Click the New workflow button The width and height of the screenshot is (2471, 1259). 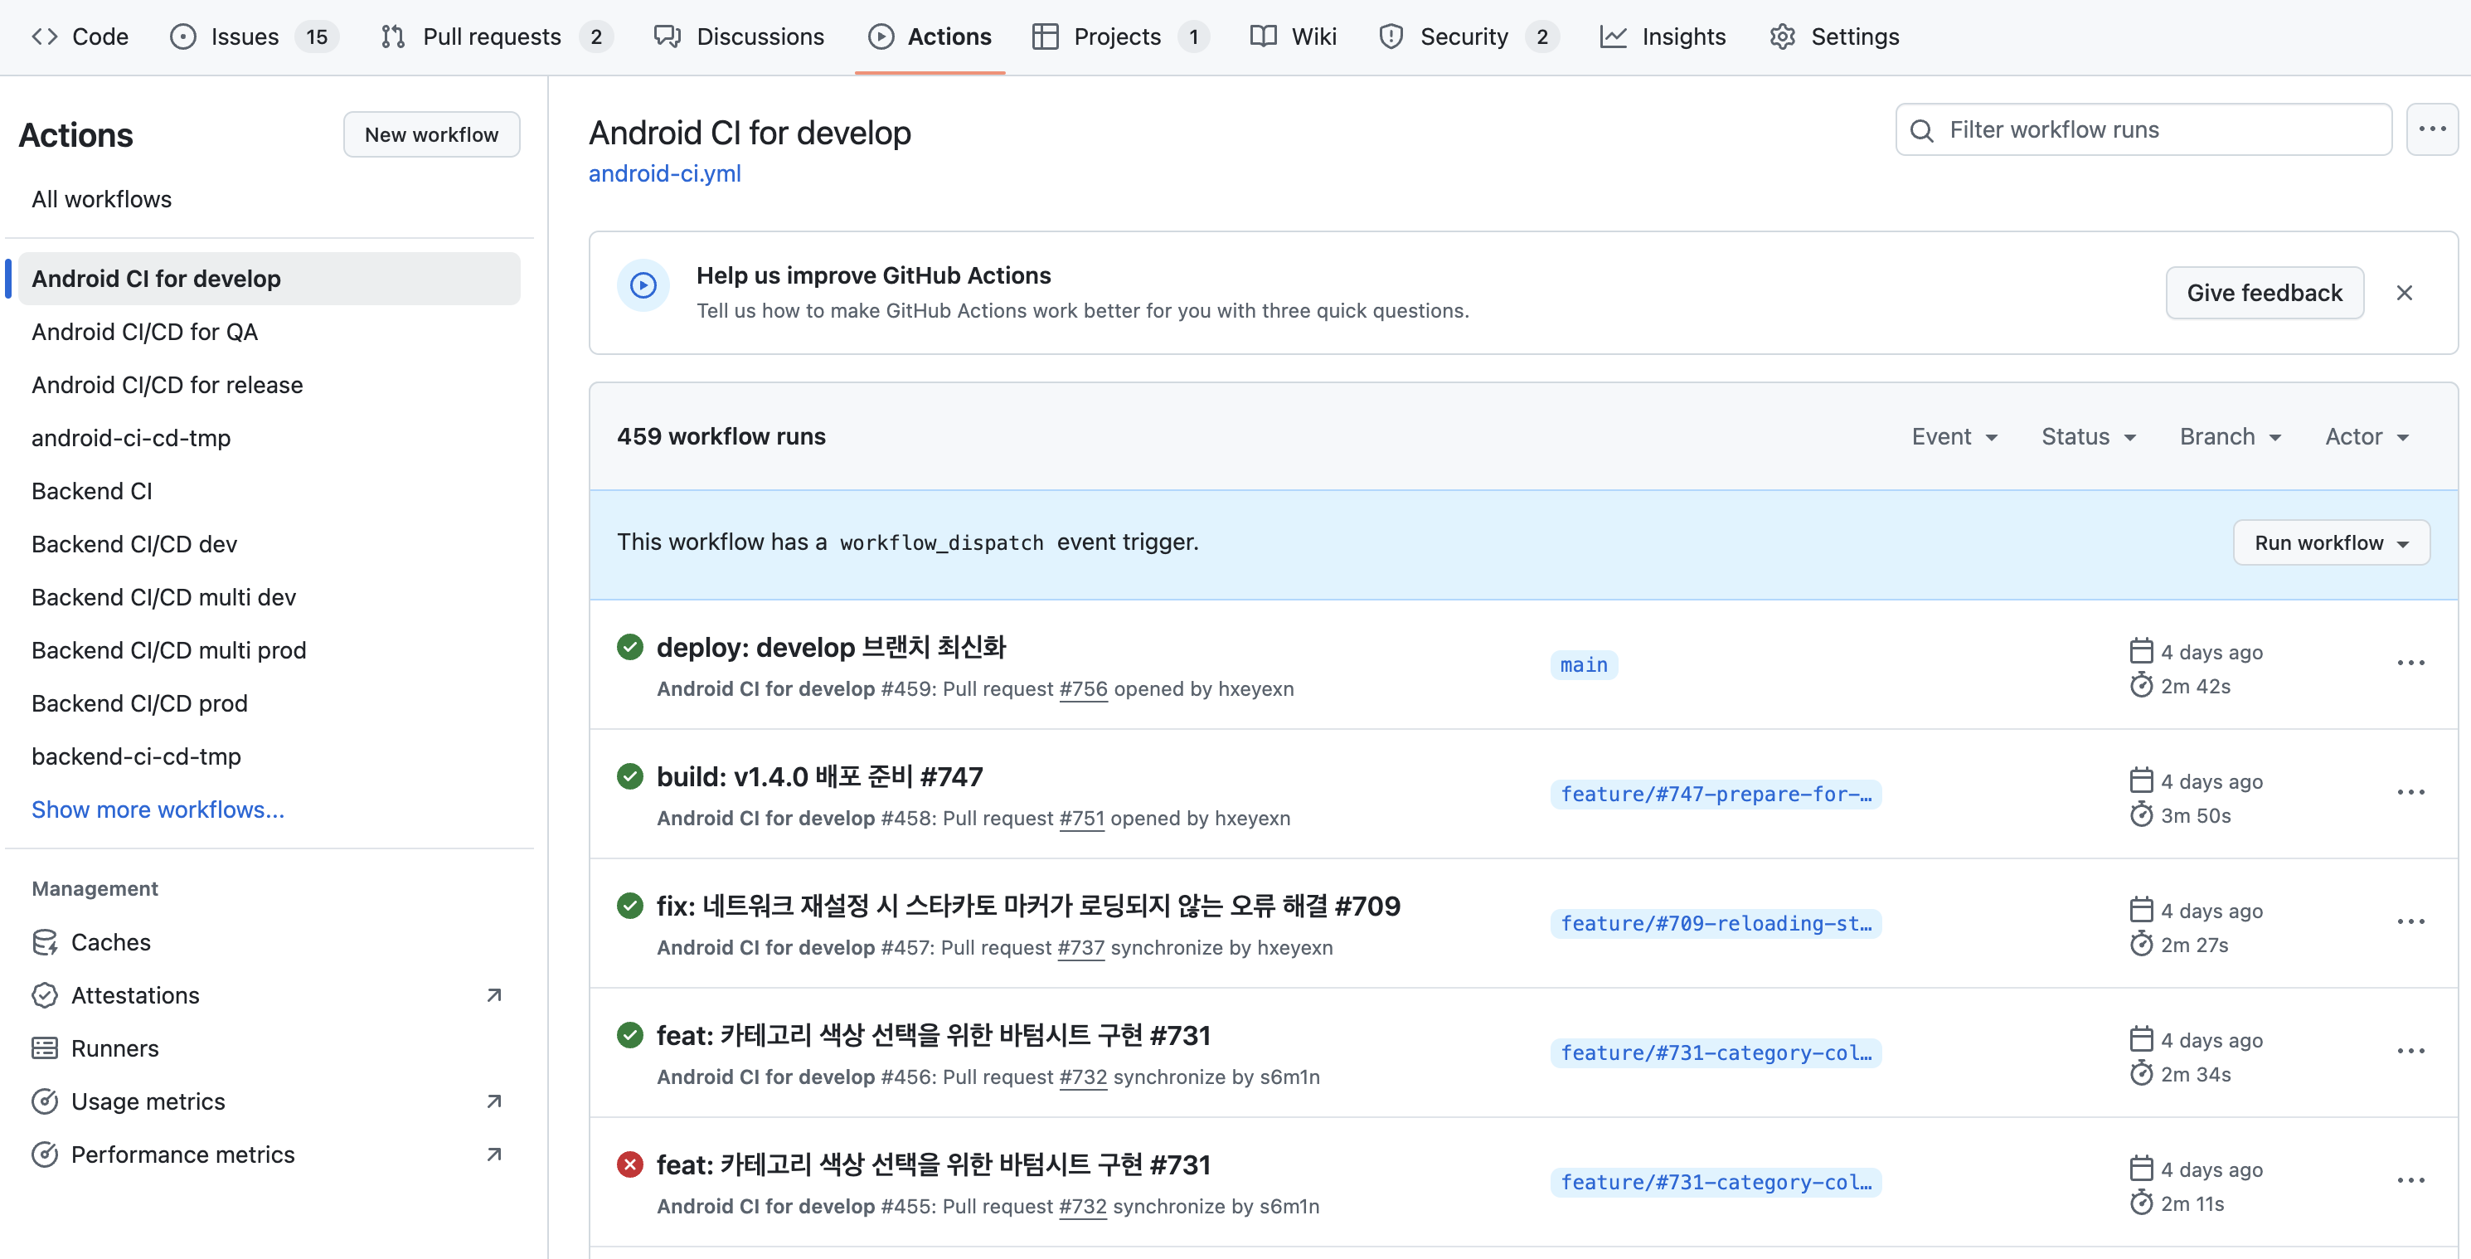click(x=430, y=134)
